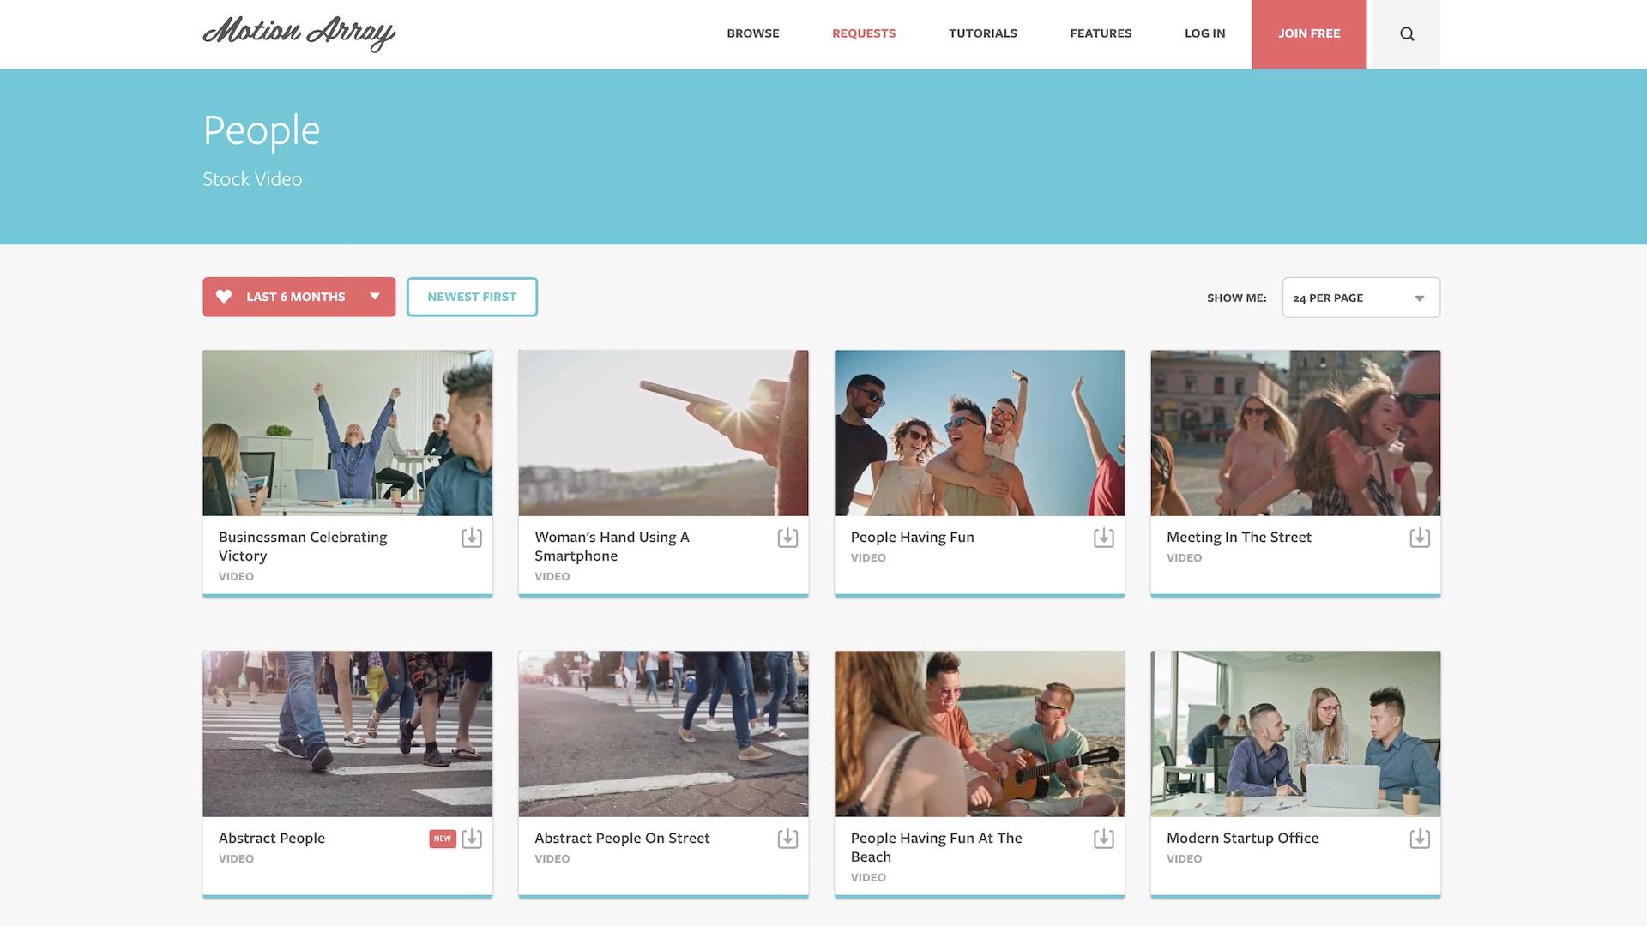Open Abstract People On Street title link

[x=622, y=838]
